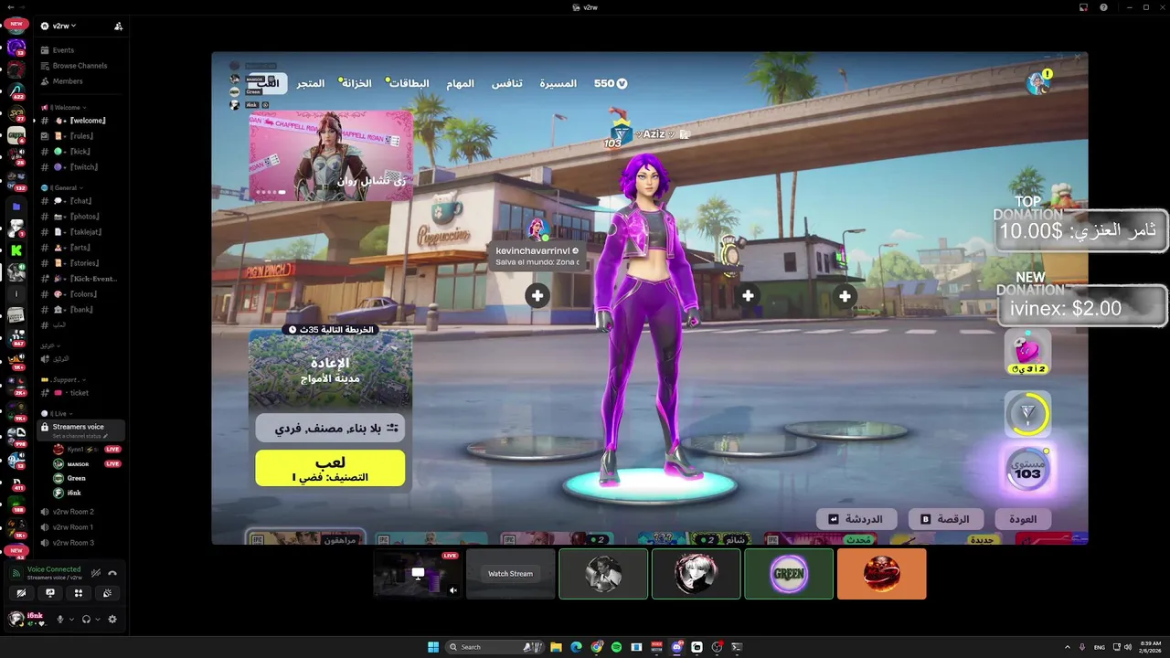Viewport: 1170px width, 658px height.
Task: Click the edit pencil next to channel status
Action: point(106,436)
